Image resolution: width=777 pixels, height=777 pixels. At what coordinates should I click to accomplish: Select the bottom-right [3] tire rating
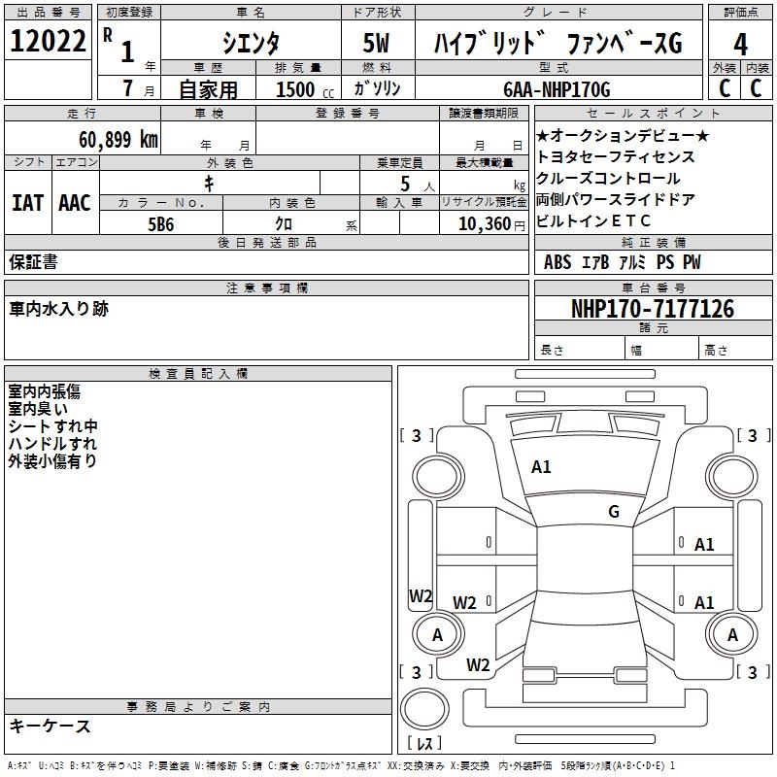752,672
